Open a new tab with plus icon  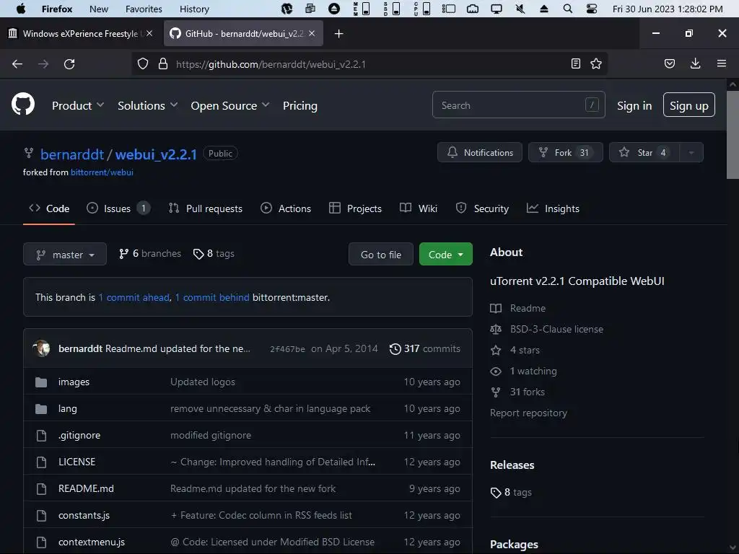click(339, 33)
